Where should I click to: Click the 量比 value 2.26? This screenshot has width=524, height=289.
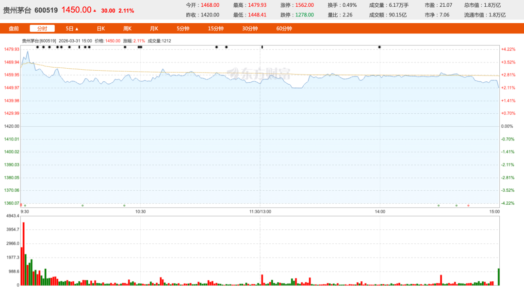pyautogui.click(x=347, y=15)
